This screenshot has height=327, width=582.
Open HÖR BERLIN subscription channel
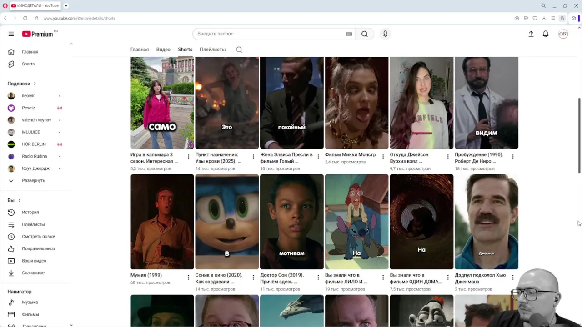click(35, 144)
